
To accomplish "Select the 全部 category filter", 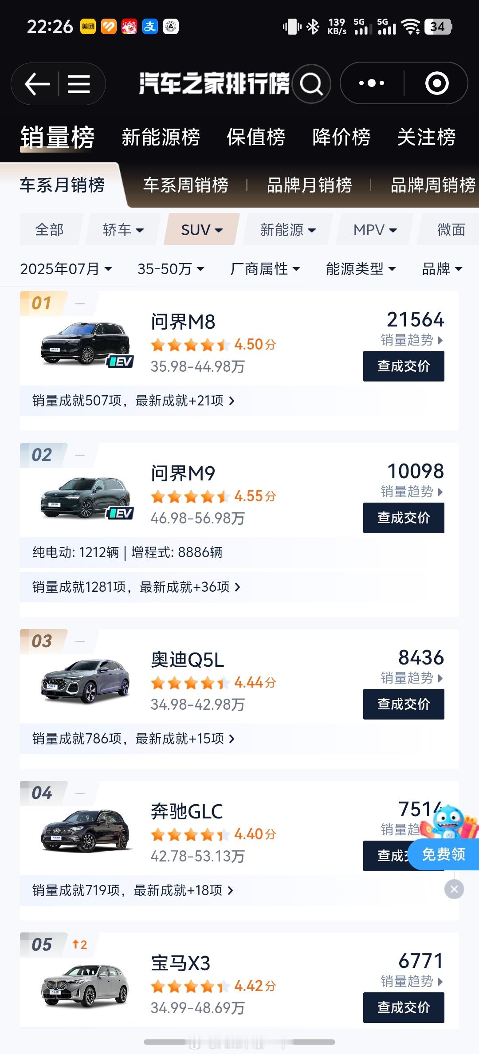I will [x=50, y=229].
